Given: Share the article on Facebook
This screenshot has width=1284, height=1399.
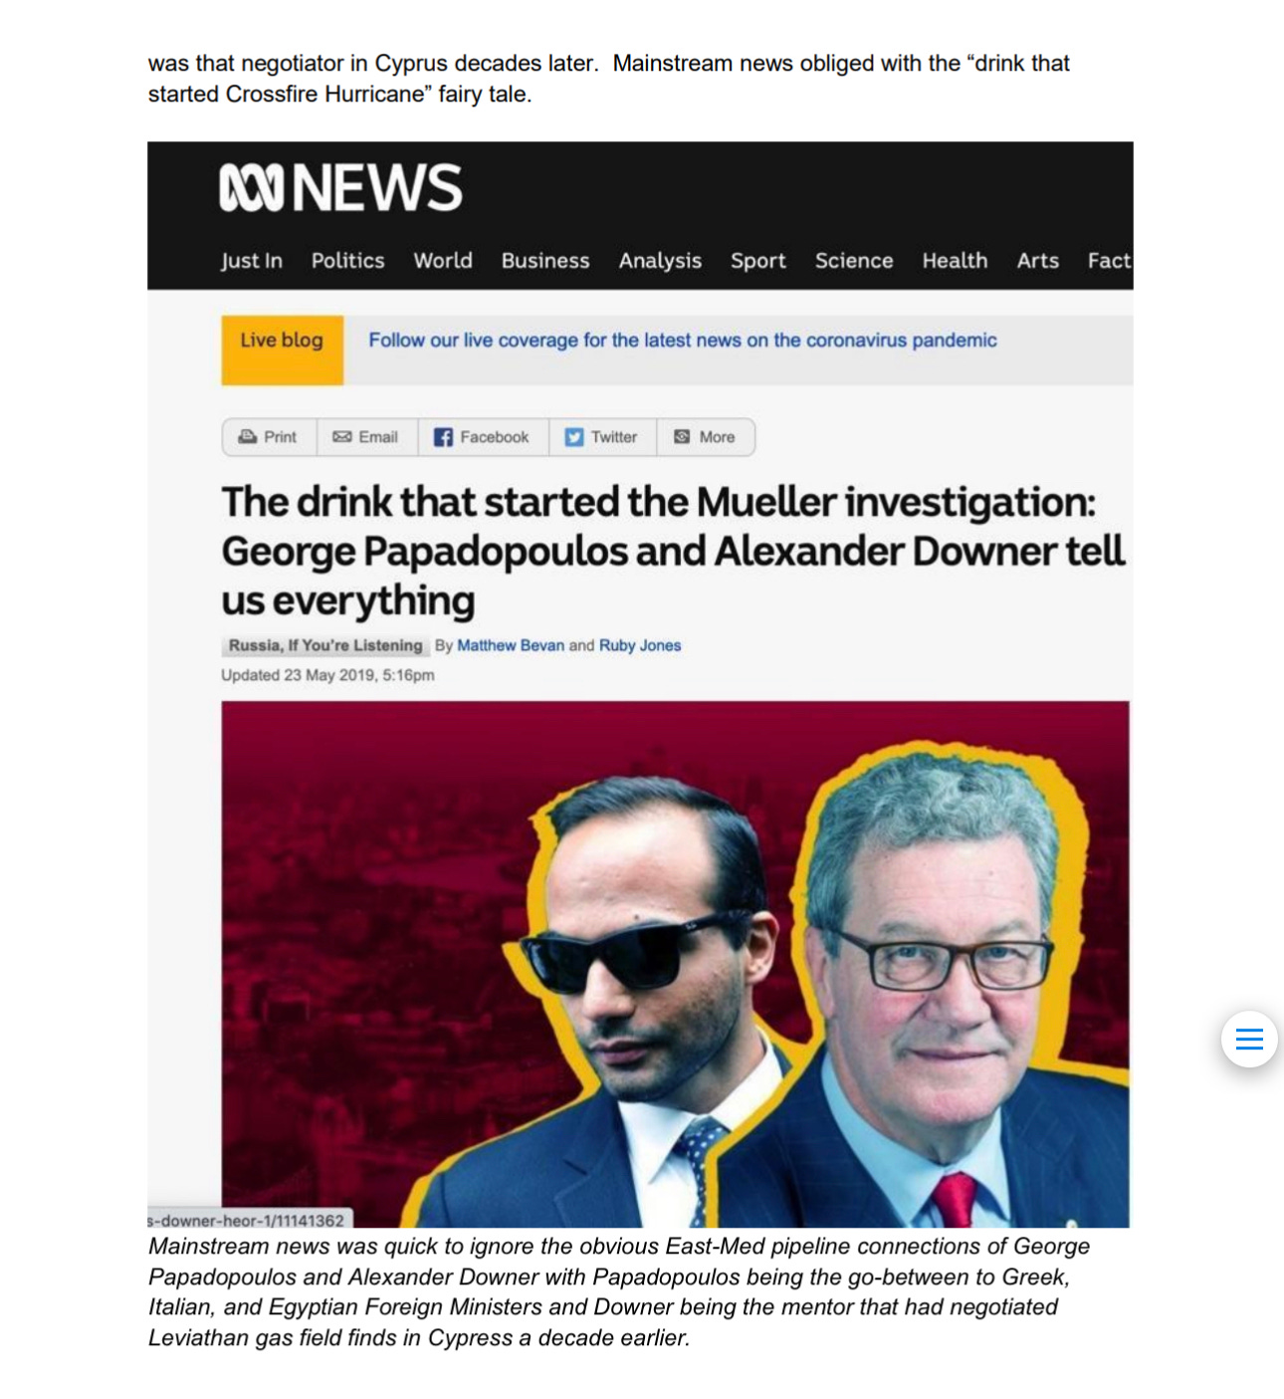Looking at the screenshot, I should point(483,437).
